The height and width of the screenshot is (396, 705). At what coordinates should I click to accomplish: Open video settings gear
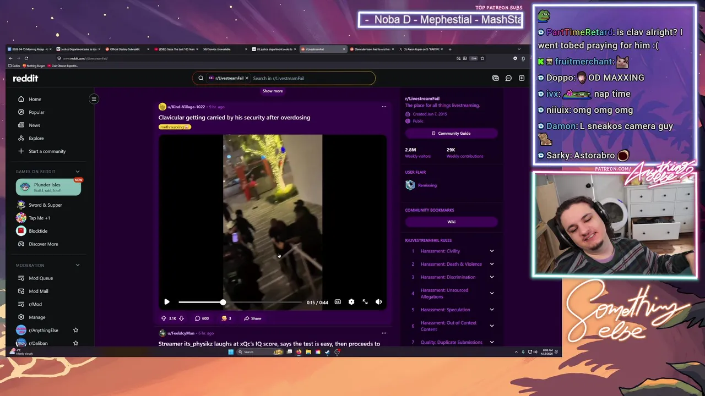click(351, 302)
